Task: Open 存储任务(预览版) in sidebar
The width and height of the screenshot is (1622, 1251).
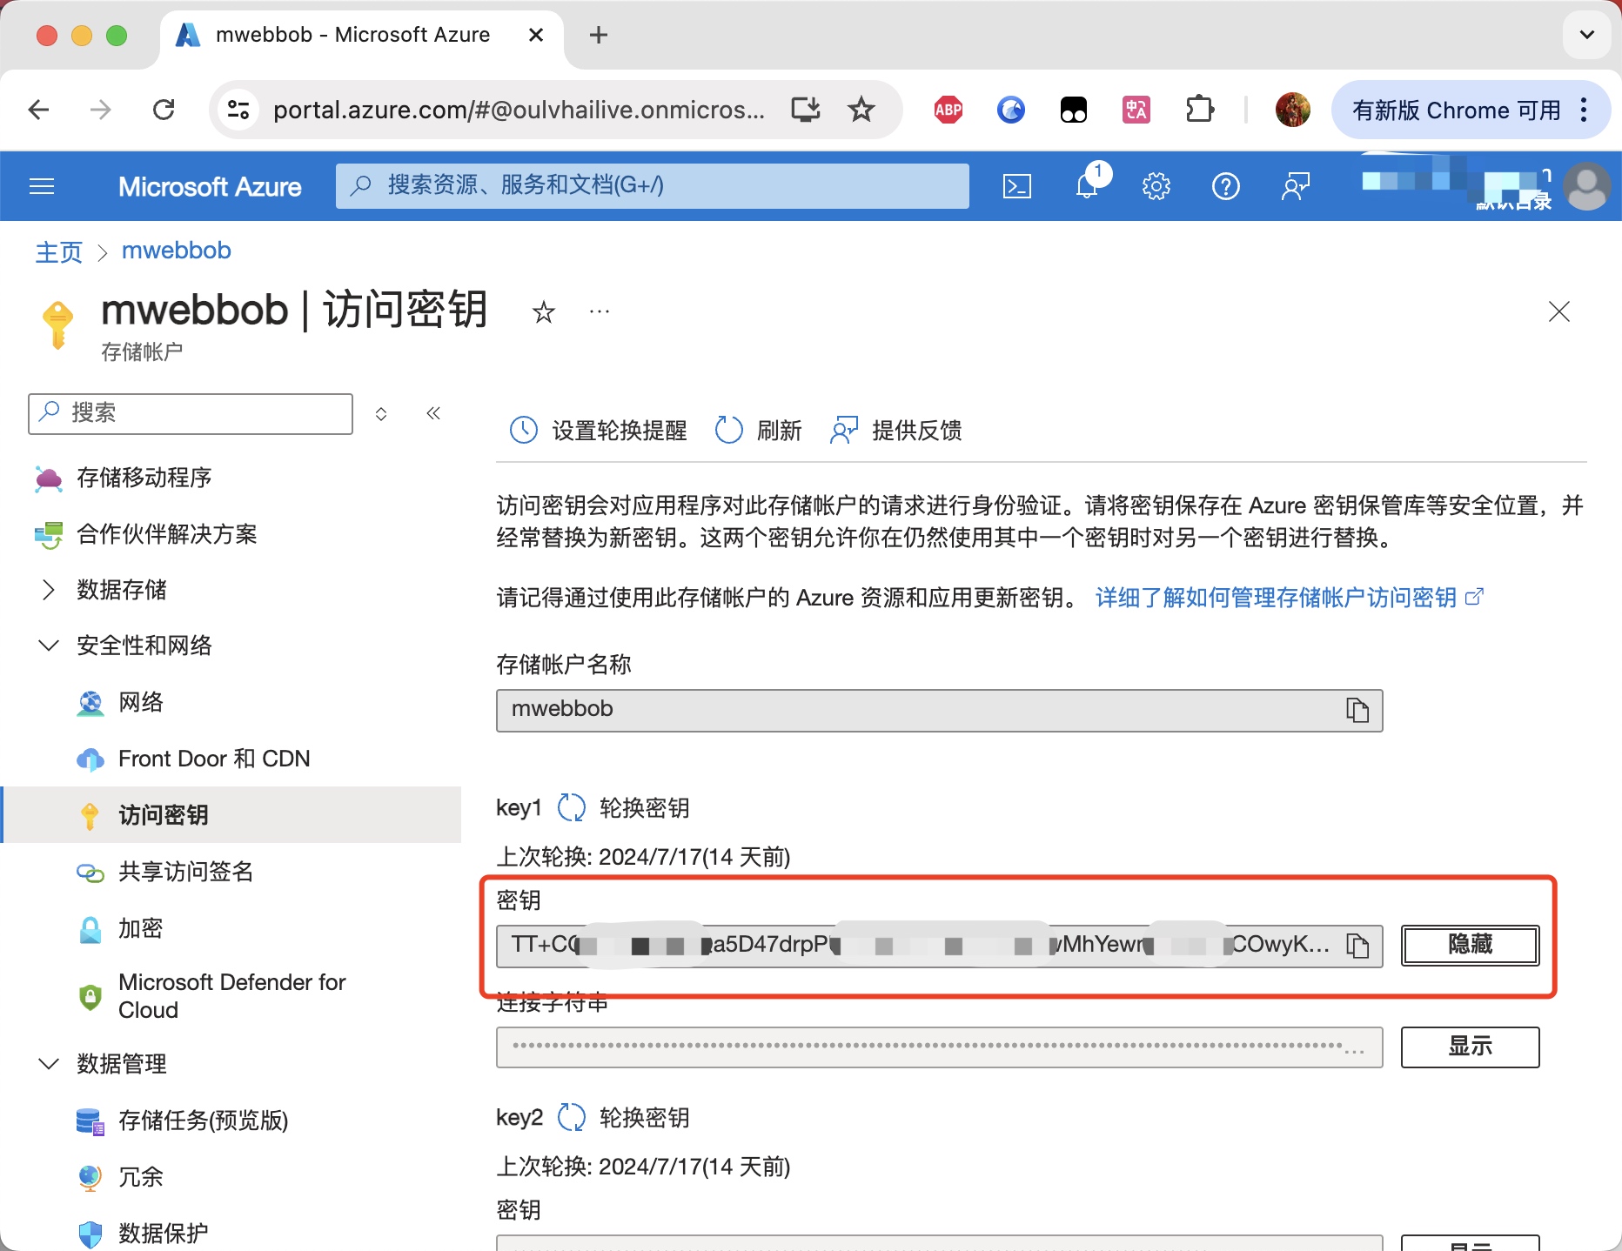Action: point(203,1121)
